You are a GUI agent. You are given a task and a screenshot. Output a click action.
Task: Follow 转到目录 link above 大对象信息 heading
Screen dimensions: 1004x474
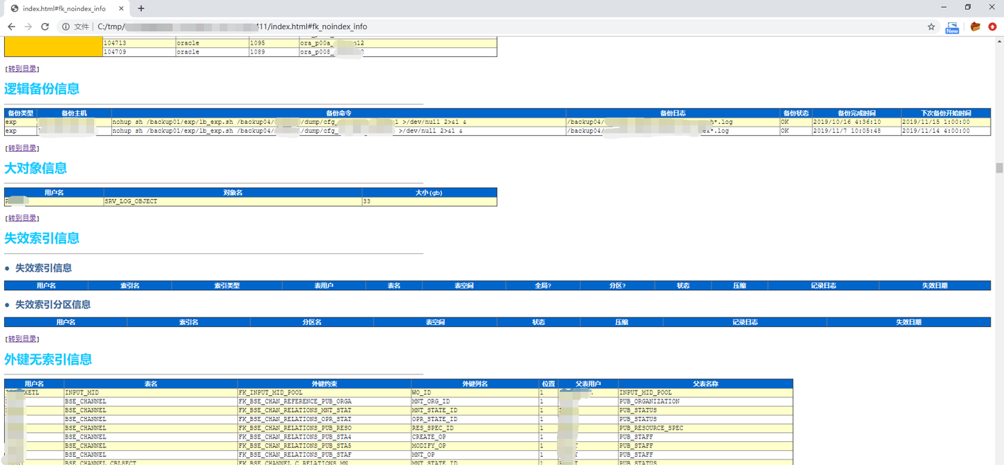click(x=22, y=148)
